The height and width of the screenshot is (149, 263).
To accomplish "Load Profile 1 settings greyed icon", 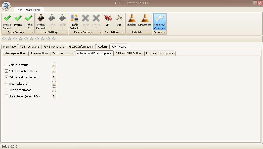I will pos(52,18).
